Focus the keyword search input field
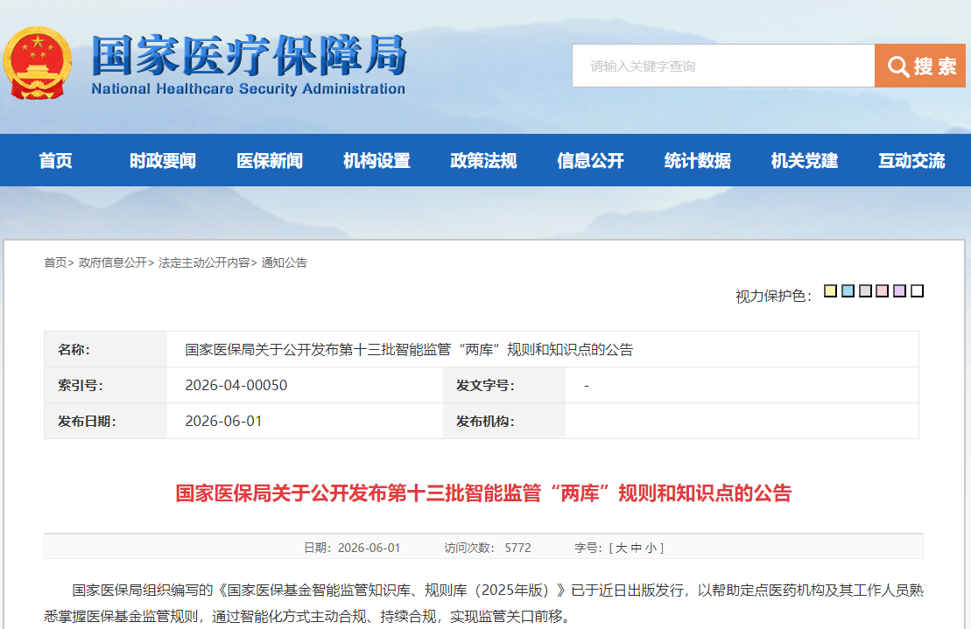 [x=723, y=66]
